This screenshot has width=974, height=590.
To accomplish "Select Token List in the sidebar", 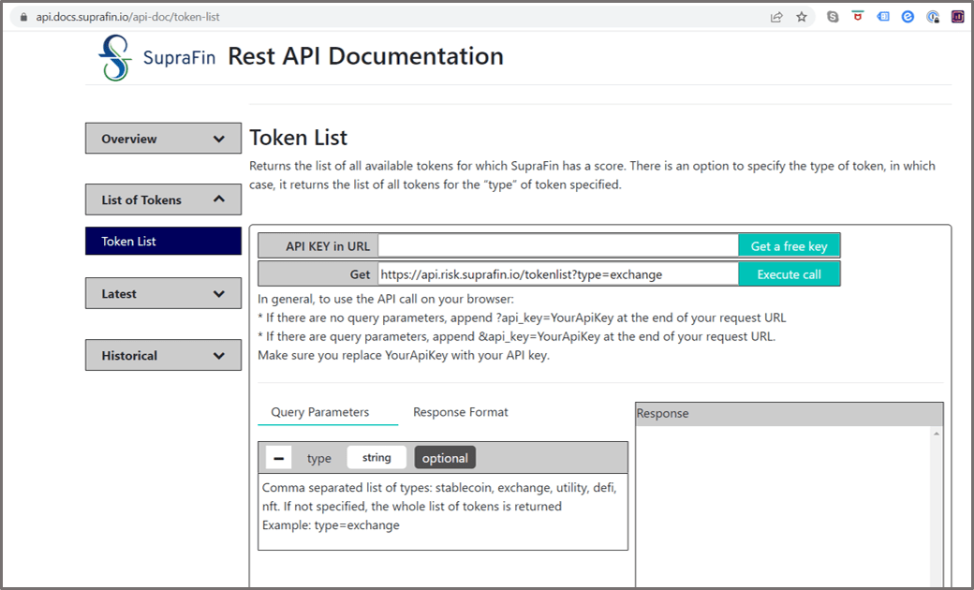I will [163, 242].
